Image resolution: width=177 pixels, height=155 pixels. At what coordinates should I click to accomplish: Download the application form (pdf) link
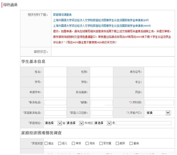click(101, 20)
